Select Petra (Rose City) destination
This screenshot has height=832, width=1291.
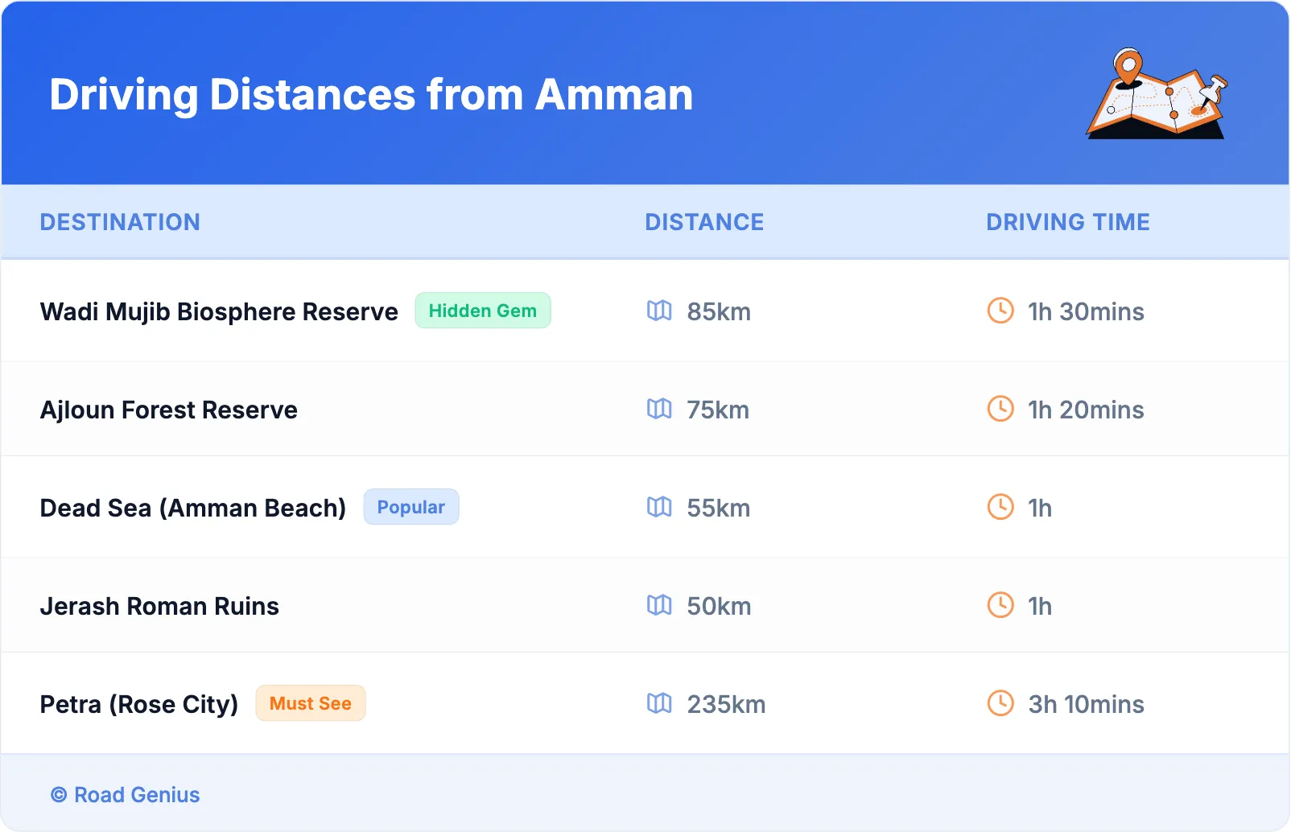pos(139,704)
